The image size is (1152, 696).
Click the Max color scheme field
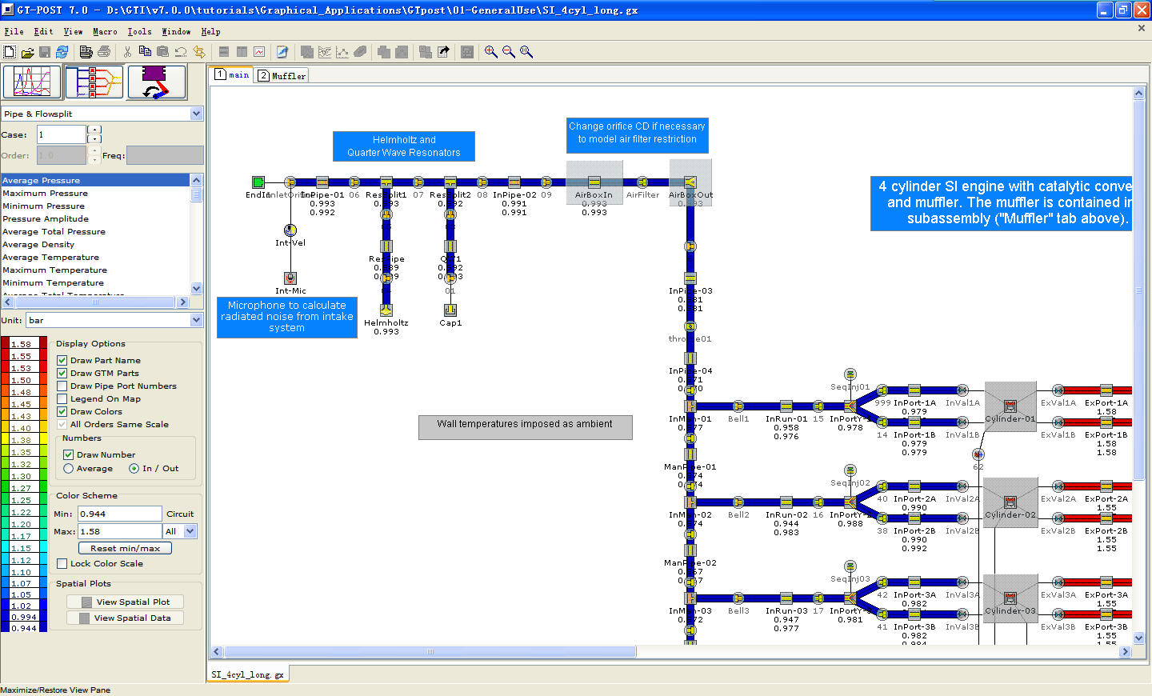click(x=119, y=531)
